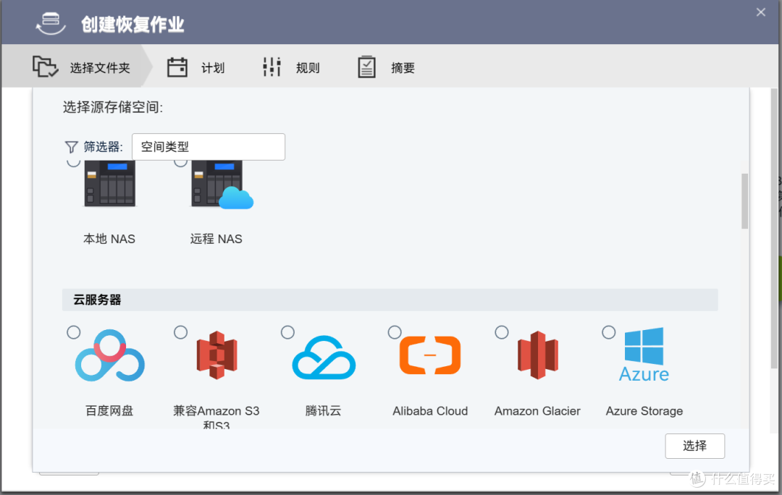Choose the 兼容Amazon S3 radio button
782x495 pixels.
(x=180, y=332)
